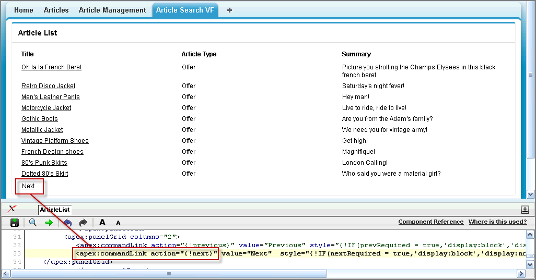
Task: Add a new tab with the plus icon
Action: coord(230,10)
